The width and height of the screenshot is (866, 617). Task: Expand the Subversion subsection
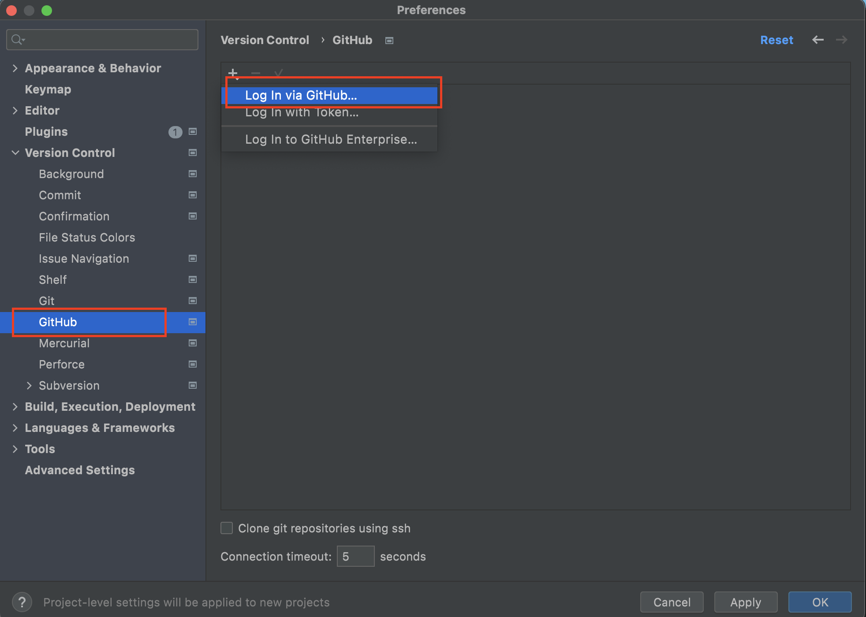pyautogui.click(x=29, y=385)
